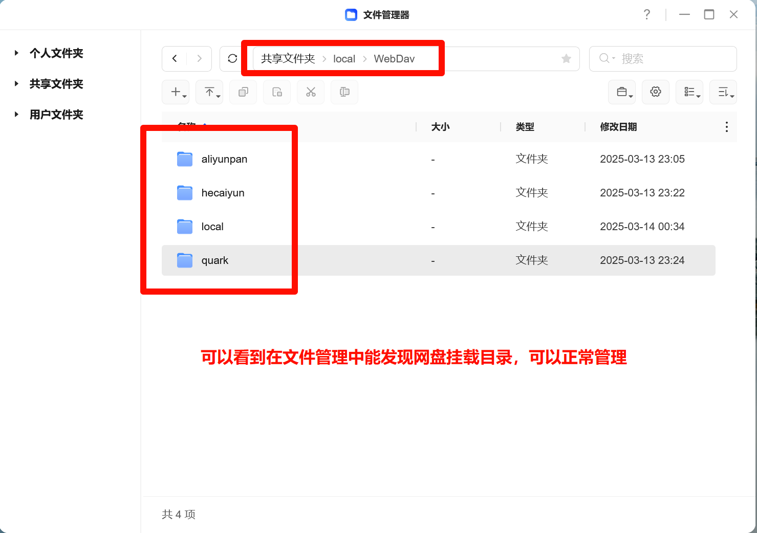Expand the 个人文件夹 tree node
757x533 pixels.
click(x=16, y=53)
